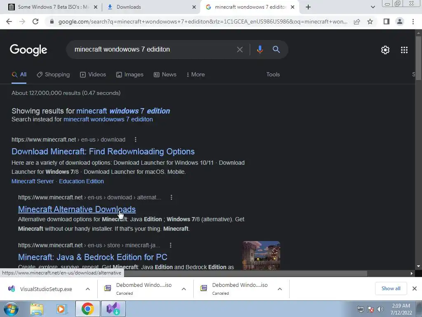Image resolution: width=422 pixels, height=317 pixels.
Task: Open the Google logo homepage link
Action: (x=28, y=50)
